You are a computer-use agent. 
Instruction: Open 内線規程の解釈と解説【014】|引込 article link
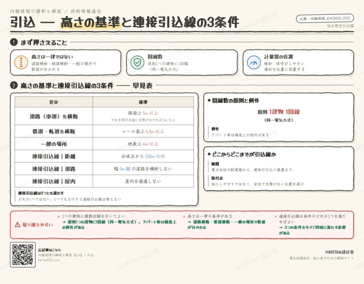click(x=66, y=255)
